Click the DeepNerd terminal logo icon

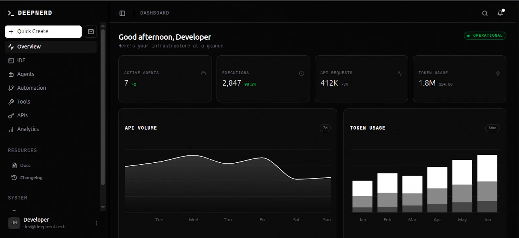point(11,13)
